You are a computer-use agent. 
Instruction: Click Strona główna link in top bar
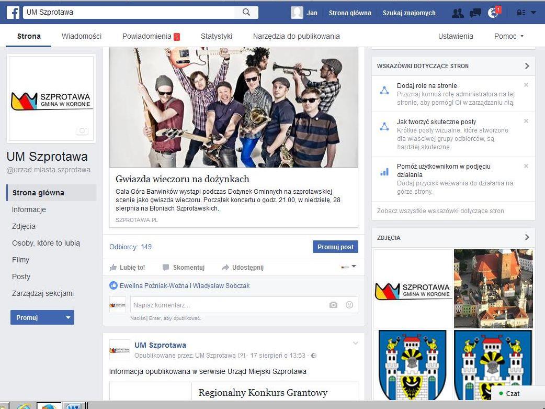(x=350, y=13)
